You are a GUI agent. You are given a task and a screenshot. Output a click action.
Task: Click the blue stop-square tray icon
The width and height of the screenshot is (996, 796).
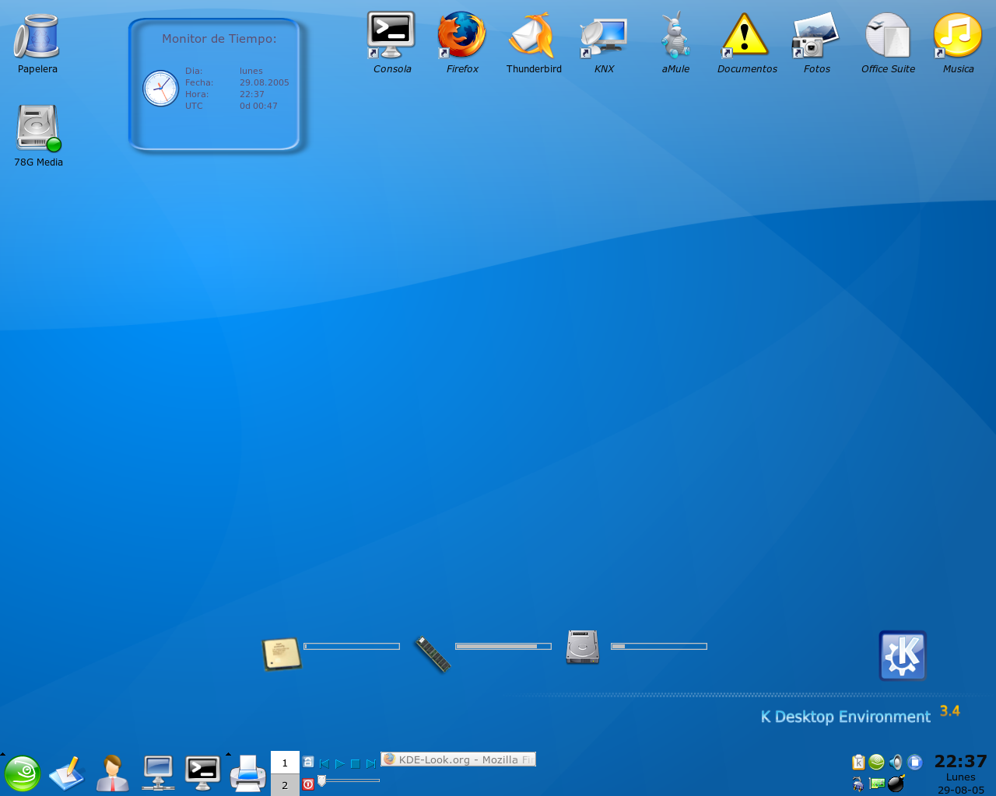coord(915,763)
